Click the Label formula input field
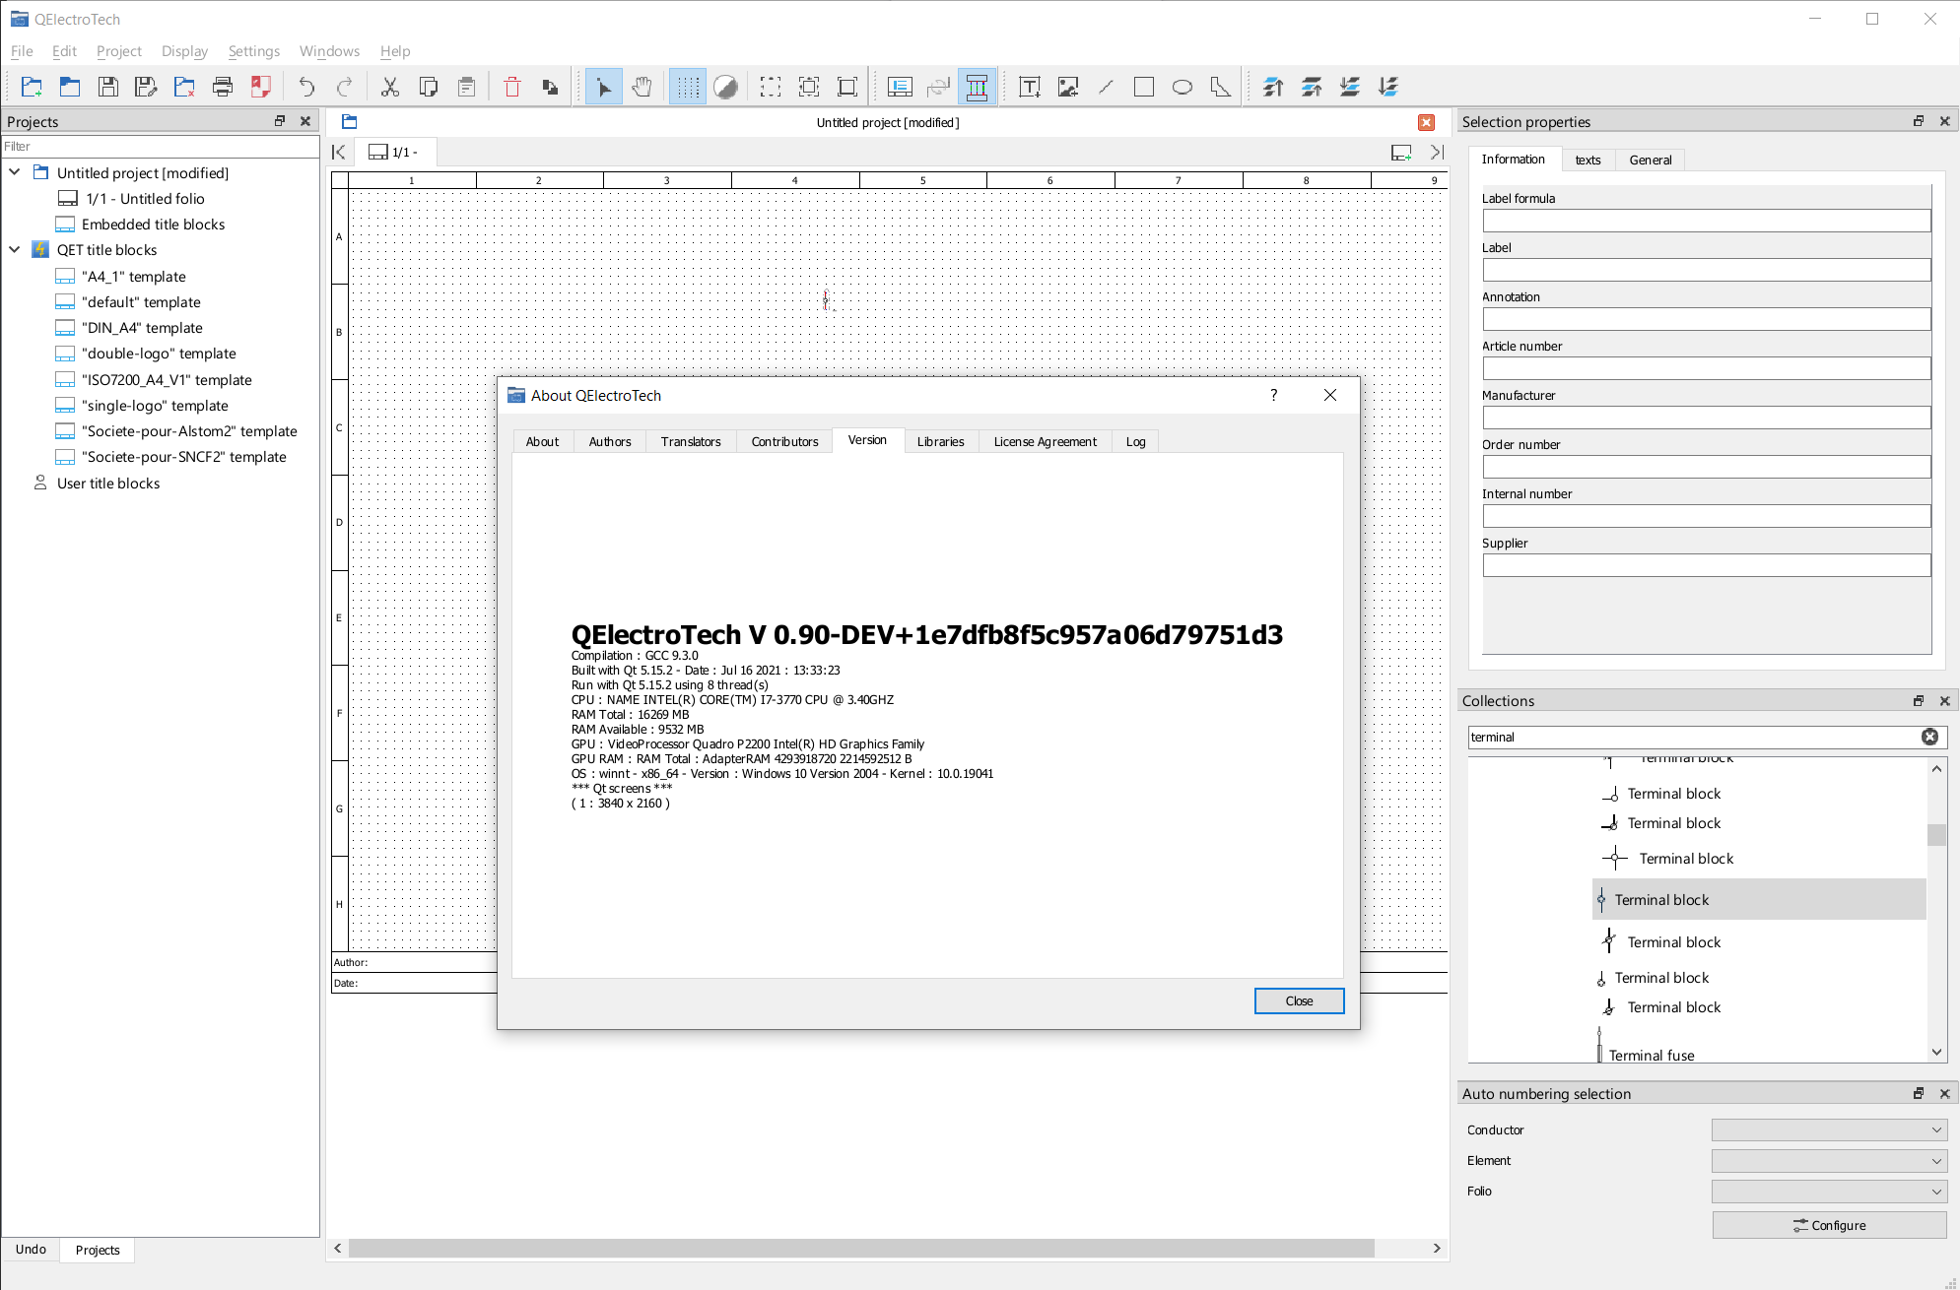 (1706, 221)
